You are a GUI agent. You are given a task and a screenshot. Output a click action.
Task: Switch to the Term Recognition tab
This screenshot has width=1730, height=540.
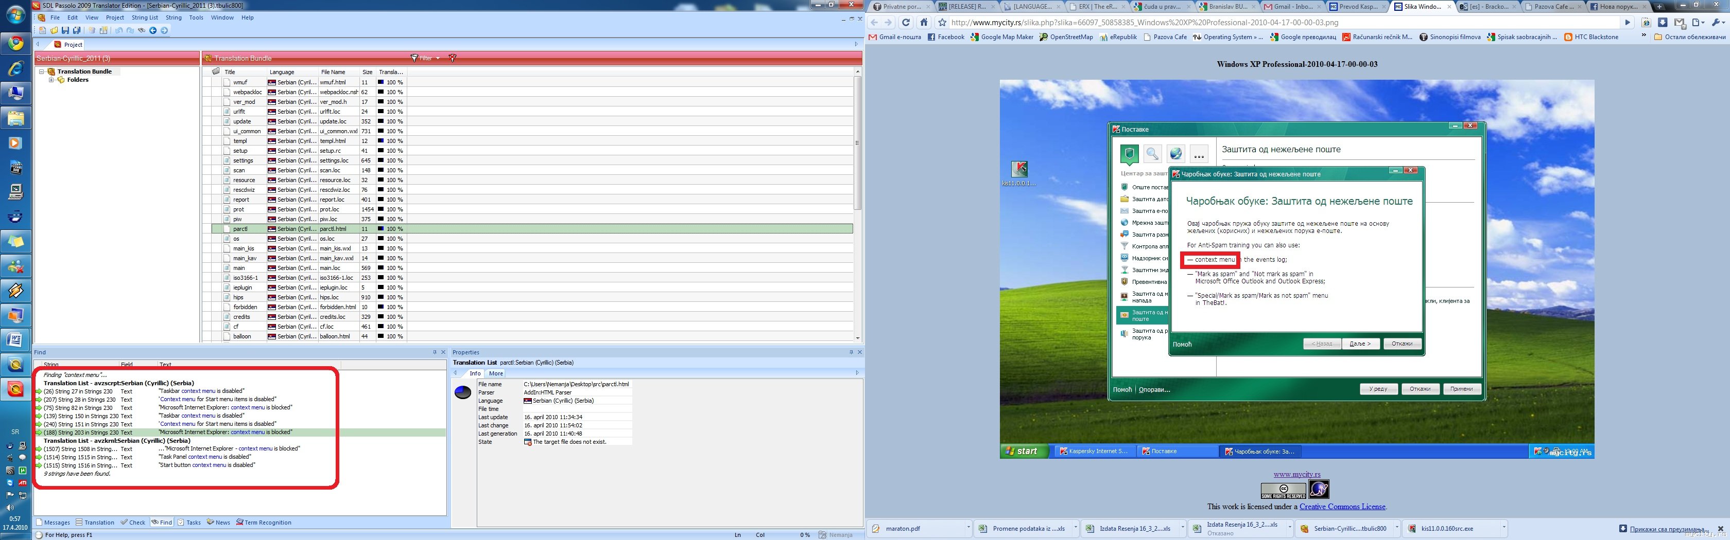click(263, 523)
